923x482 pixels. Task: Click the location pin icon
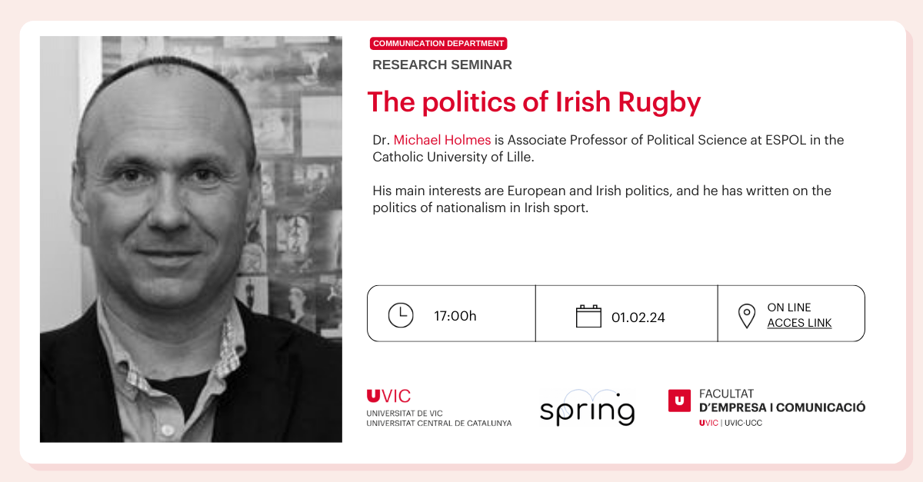click(x=746, y=316)
